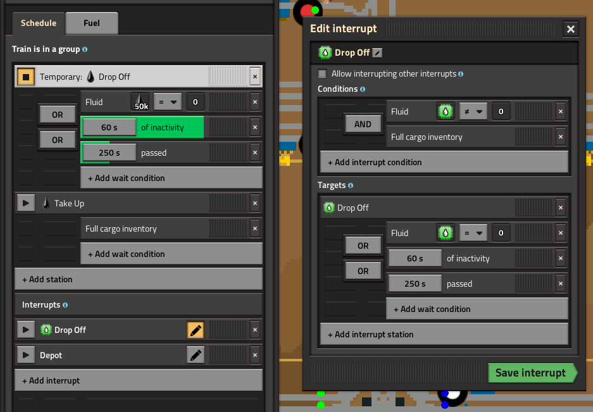Toggle second OR operator in Targets section
The width and height of the screenshot is (593, 412).
(x=363, y=271)
